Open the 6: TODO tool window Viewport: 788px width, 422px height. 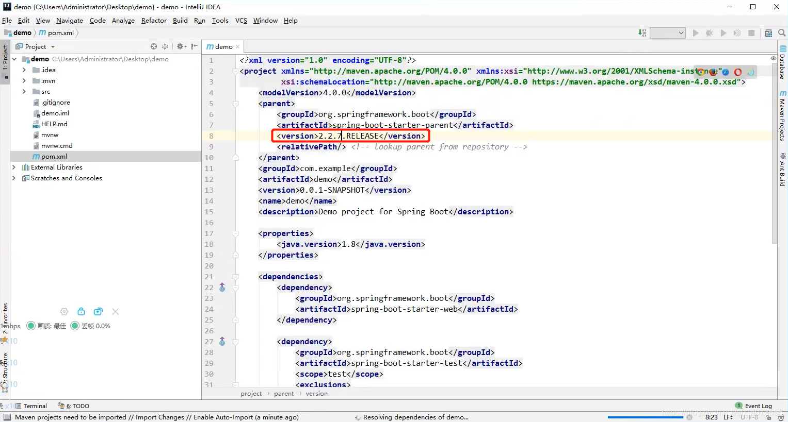pos(73,406)
